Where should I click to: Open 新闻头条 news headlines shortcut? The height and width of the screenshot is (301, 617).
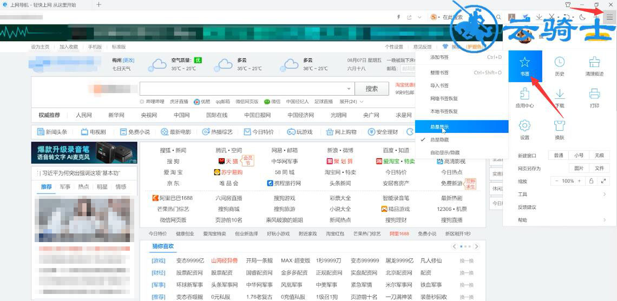52,132
